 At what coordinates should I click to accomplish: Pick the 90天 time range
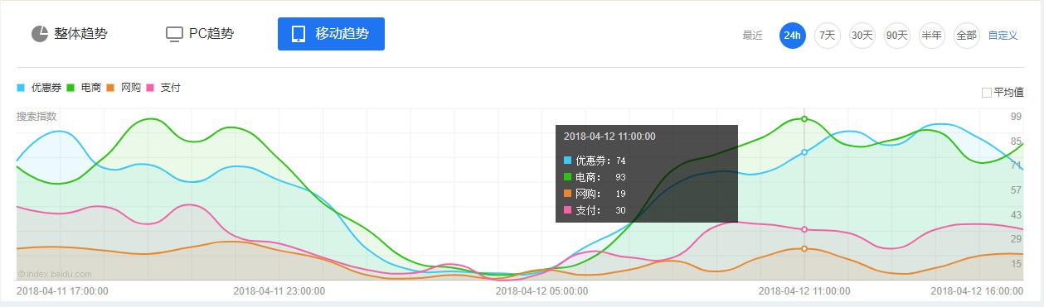pos(897,36)
